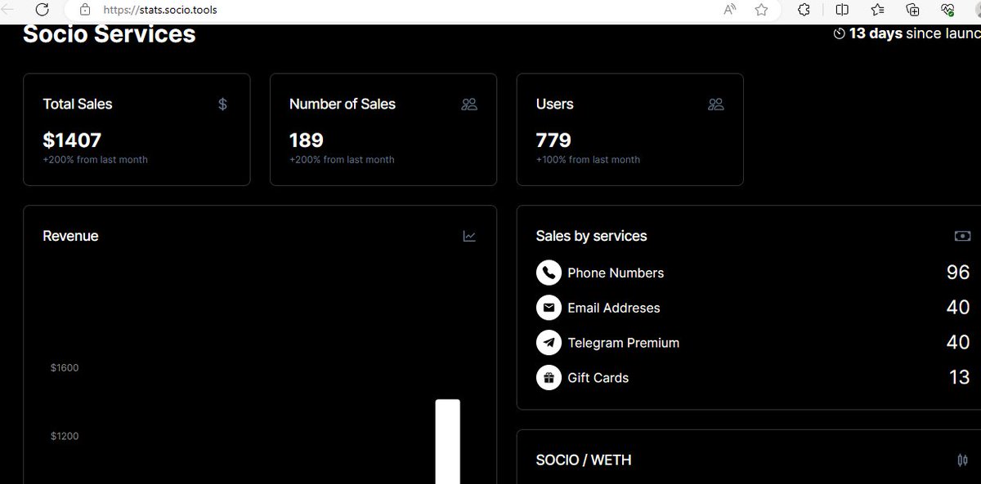Click the dollar icon on Total Sales card

223,104
